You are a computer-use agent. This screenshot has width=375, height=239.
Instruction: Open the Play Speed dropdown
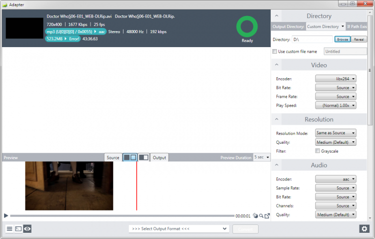point(336,105)
